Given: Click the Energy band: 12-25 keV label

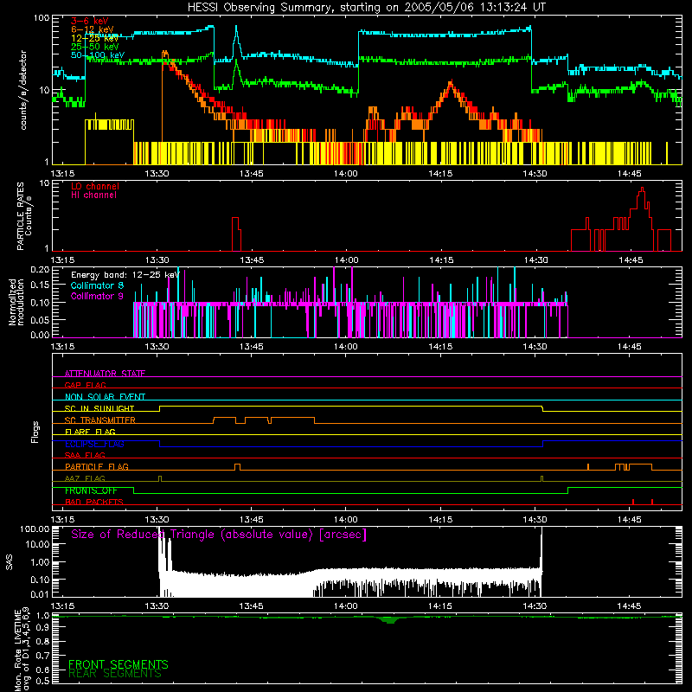Looking at the screenshot, I should [125, 275].
